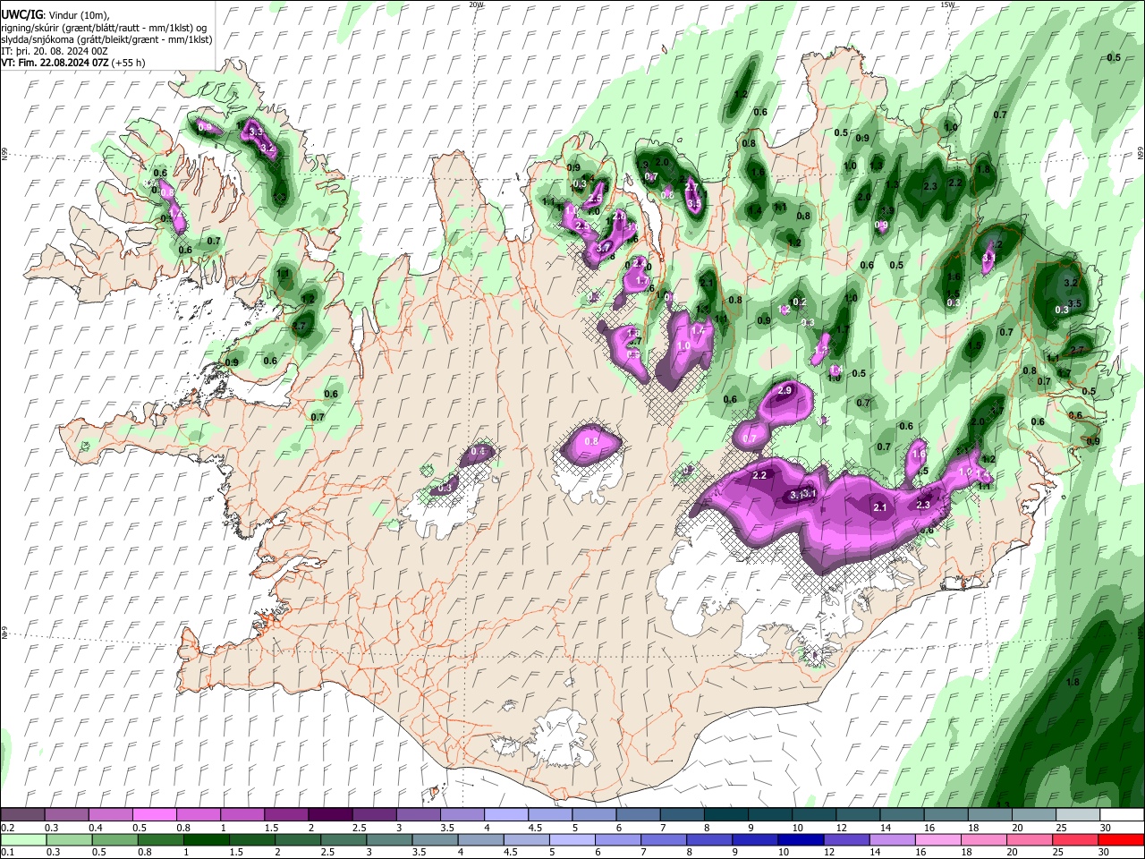Click the 2.9 snowfall value on the map

[785, 391]
